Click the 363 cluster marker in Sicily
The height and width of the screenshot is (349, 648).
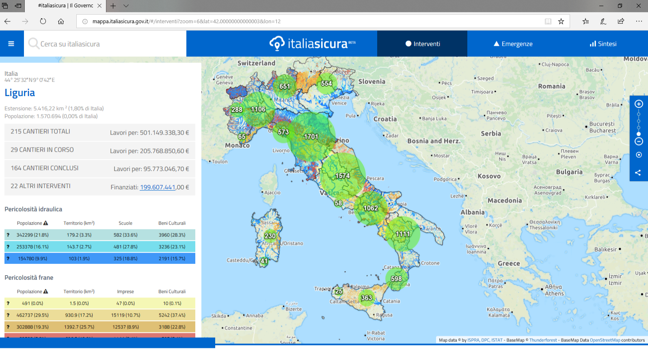click(367, 298)
